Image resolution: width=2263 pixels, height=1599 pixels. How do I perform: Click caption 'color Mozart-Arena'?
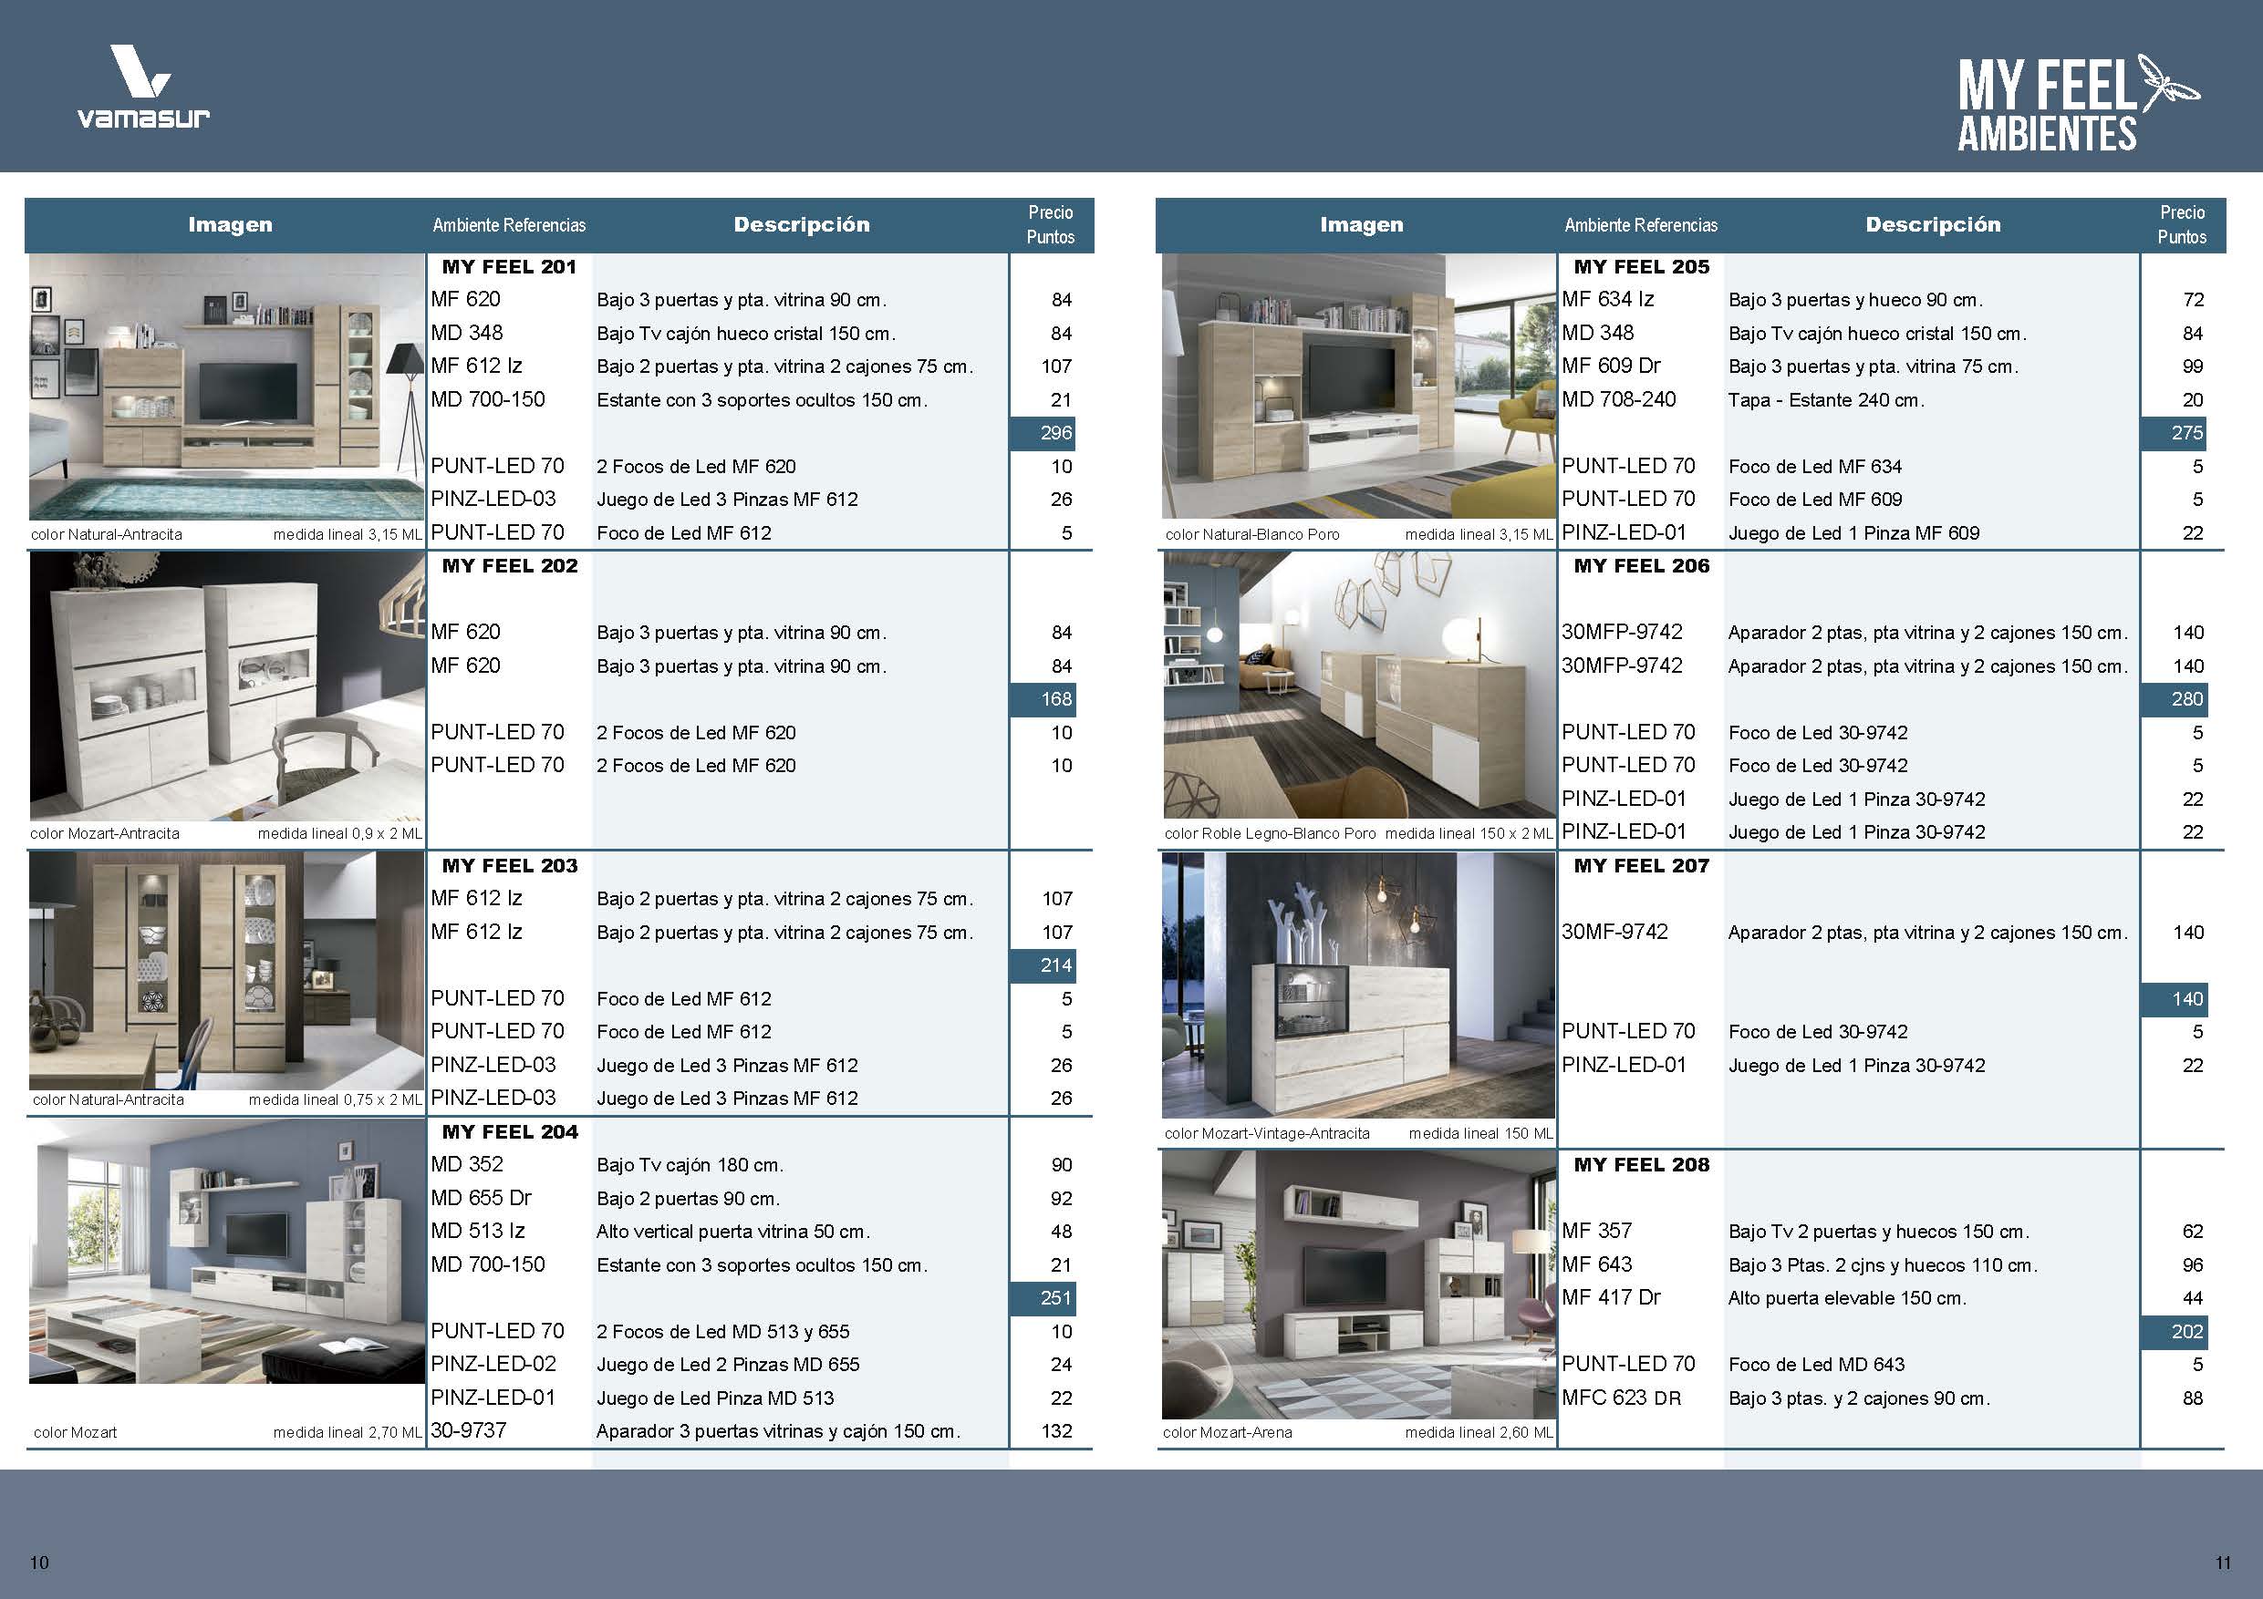(x=1227, y=1432)
